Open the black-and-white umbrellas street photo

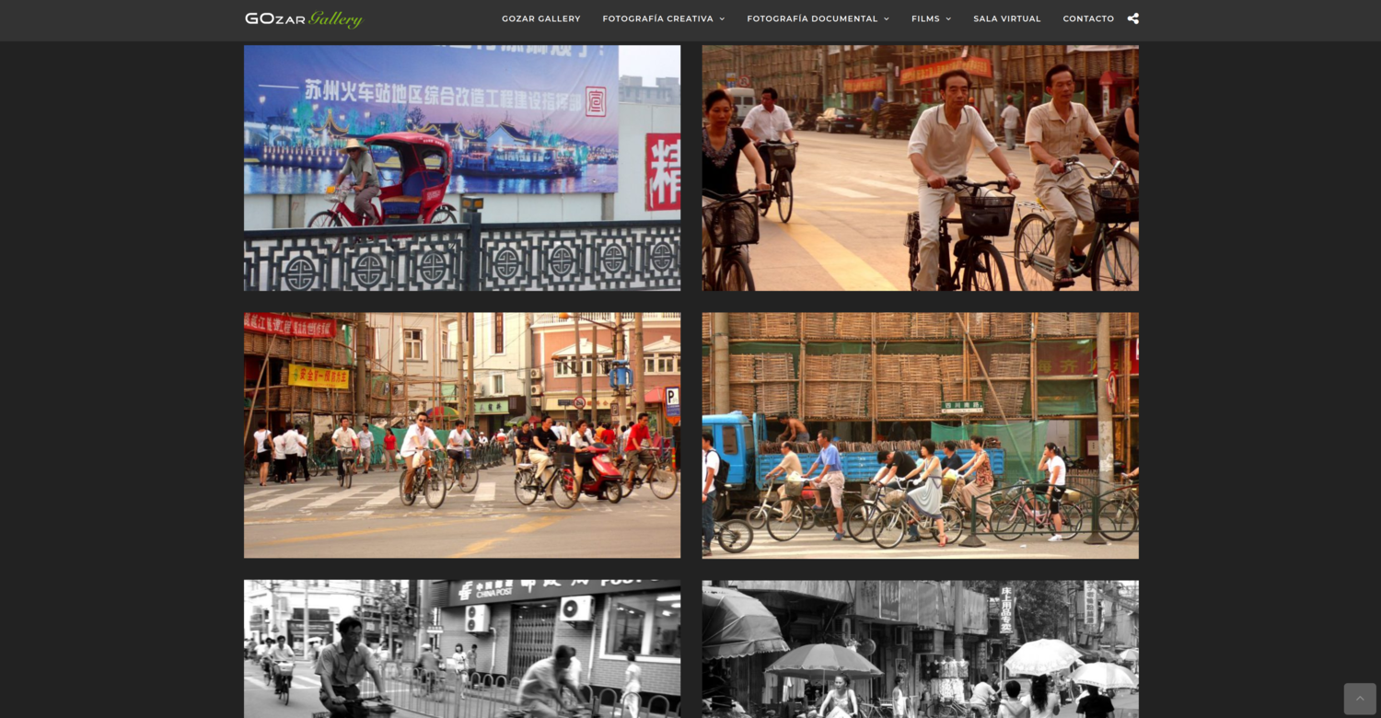click(920, 648)
